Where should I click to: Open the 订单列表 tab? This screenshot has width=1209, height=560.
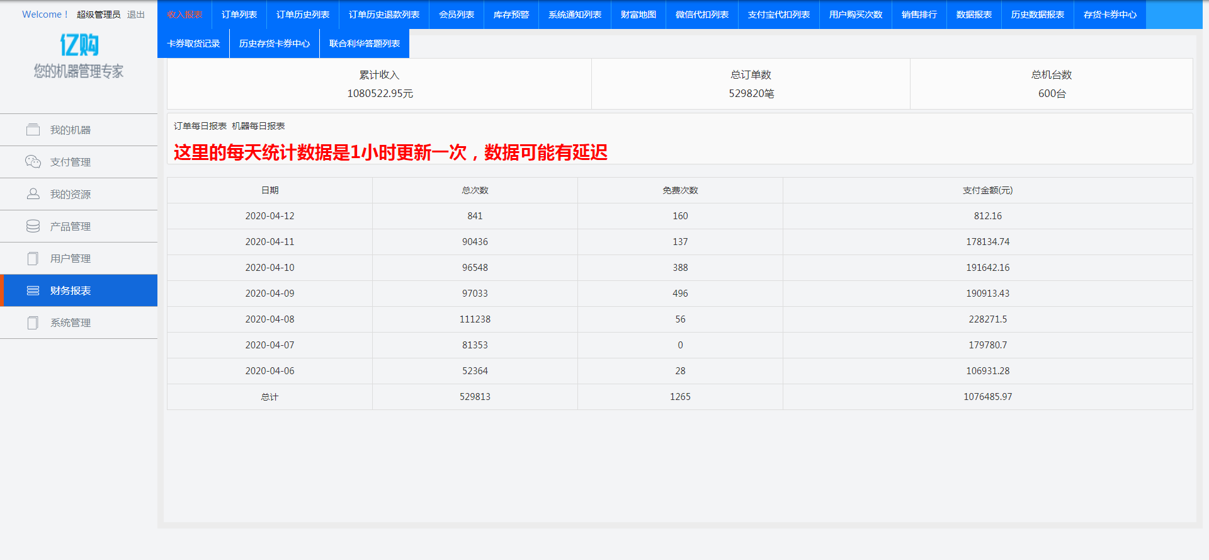click(x=239, y=14)
